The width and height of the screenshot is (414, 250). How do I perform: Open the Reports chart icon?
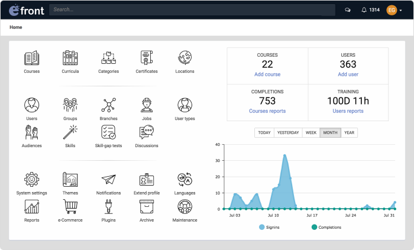tap(32, 207)
